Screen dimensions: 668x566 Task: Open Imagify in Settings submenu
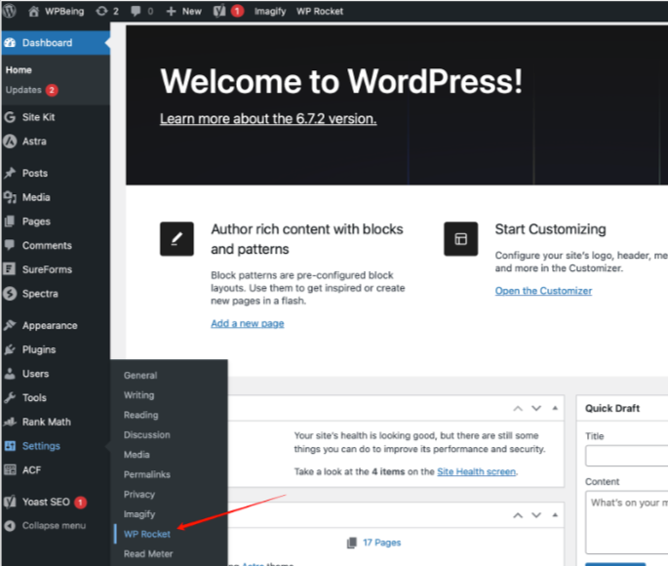pyautogui.click(x=139, y=514)
